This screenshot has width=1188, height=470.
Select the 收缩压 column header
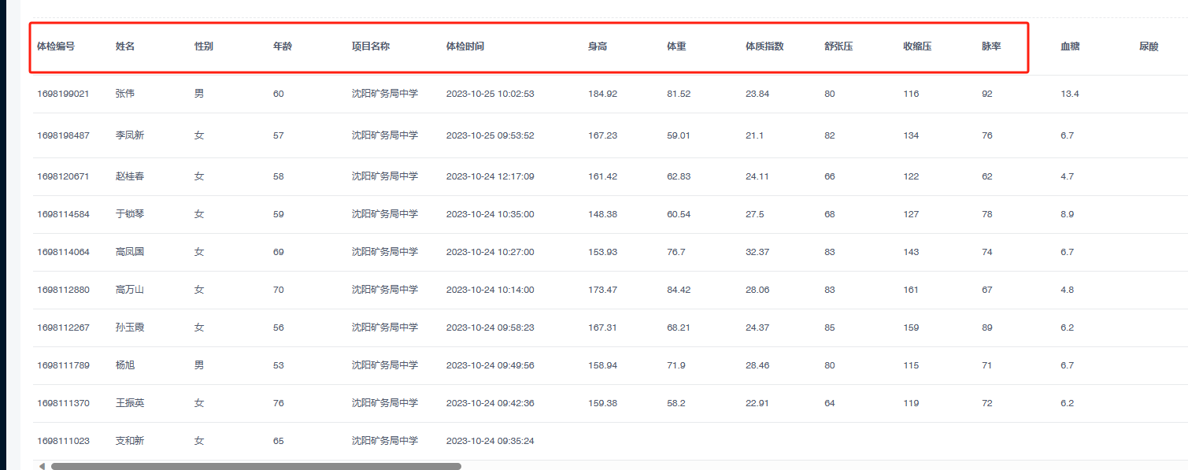[917, 46]
